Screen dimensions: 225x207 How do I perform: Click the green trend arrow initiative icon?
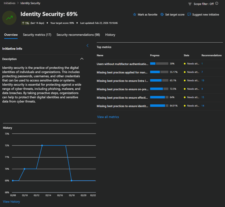click(x=9, y=18)
